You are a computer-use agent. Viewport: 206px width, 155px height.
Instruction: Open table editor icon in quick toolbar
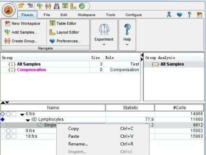[x=65, y=6]
